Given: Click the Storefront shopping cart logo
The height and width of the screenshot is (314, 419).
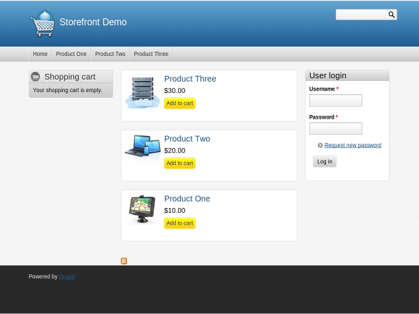Looking at the screenshot, I should pyautogui.click(x=43, y=23).
